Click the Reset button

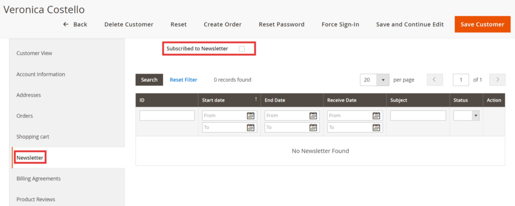click(179, 24)
